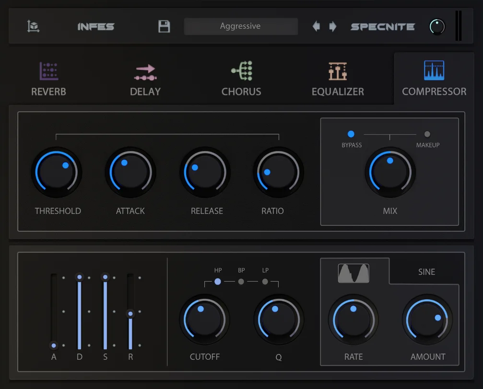Click the CUTOFF label
483x389 pixels.
click(x=205, y=357)
